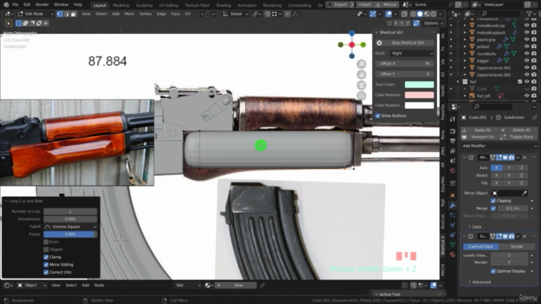Open the Output properties tab icon
This screenshot has width=541, height=304.
tap(452, 141)
